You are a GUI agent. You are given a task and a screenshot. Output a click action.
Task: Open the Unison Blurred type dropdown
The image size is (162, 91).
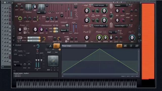[x=65, y=30]
